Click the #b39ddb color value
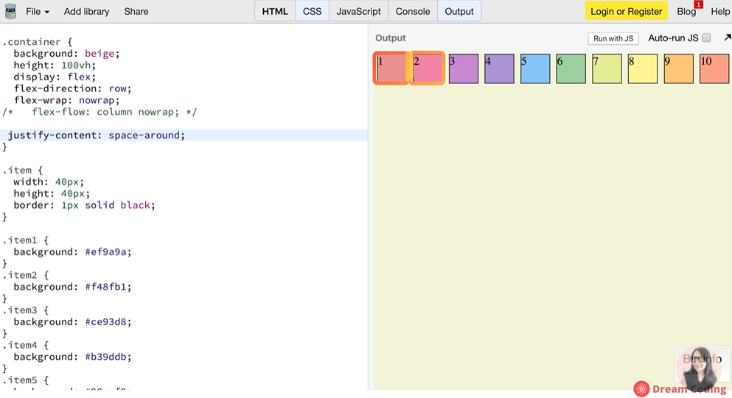This screenshot has width=732, height=398. coord(105,357)
